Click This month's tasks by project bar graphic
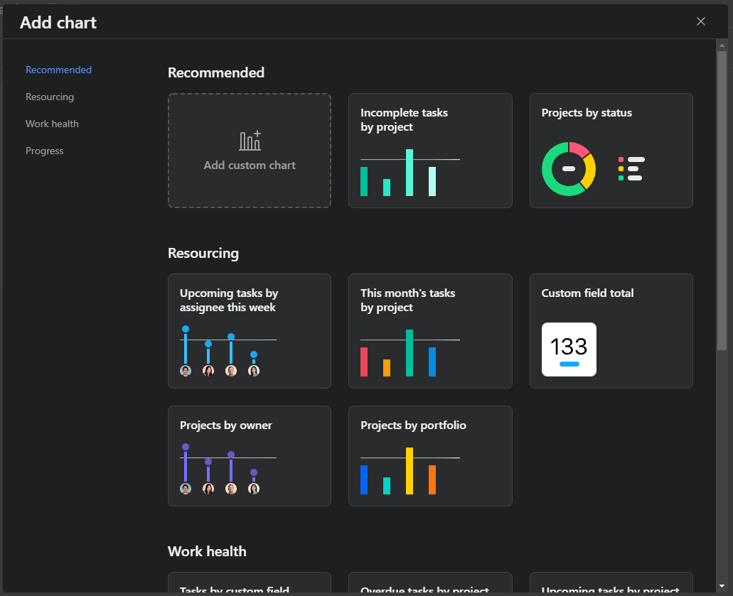The height and width of the screenshot is (596, 733). click(410, 353)
